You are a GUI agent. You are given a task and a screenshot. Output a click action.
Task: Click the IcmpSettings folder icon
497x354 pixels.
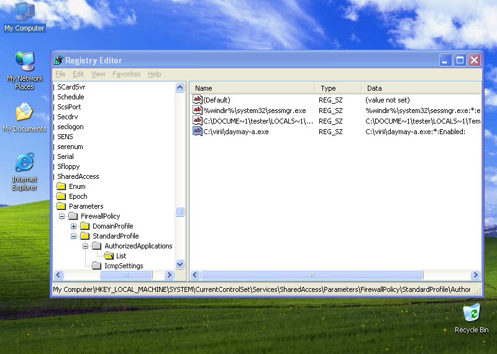(x=96, y=266)
